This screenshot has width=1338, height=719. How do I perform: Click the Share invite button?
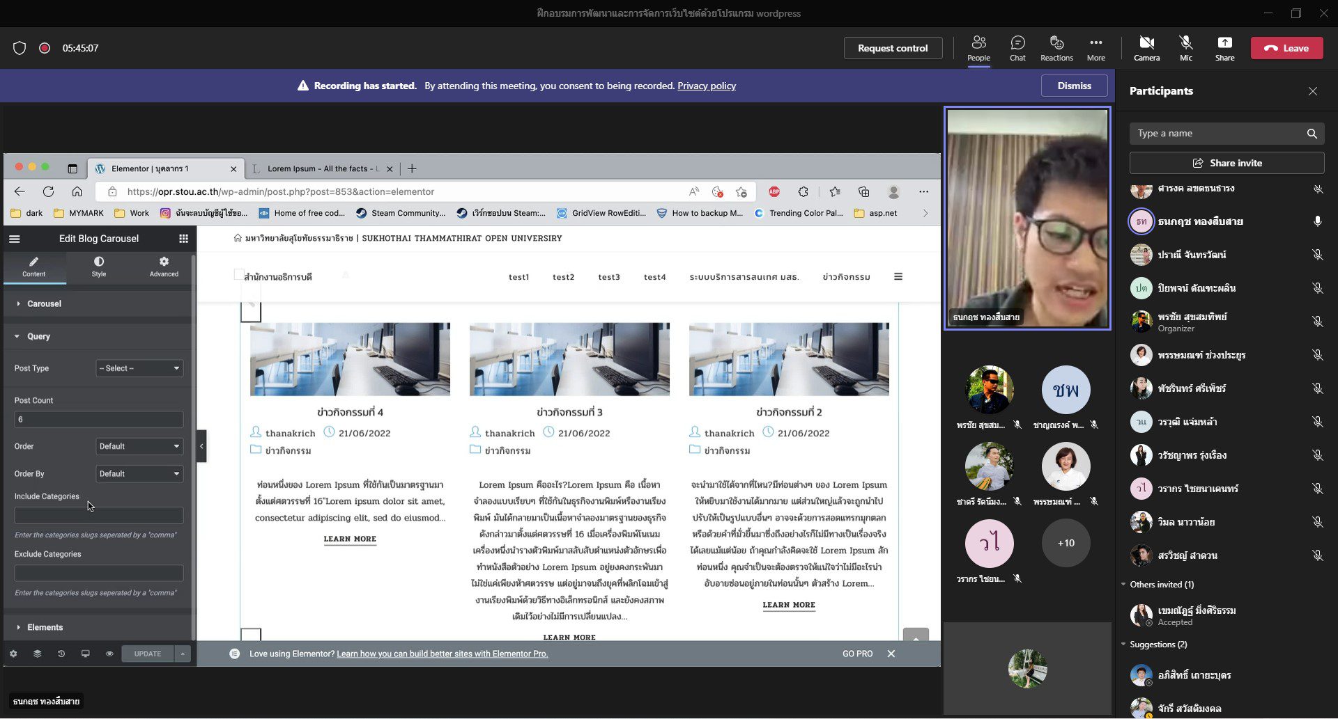click(x=1226, y=163)
